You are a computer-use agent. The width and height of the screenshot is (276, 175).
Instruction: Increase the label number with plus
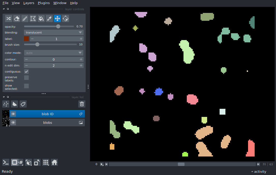pyautogui.click(x=81, y=39)
